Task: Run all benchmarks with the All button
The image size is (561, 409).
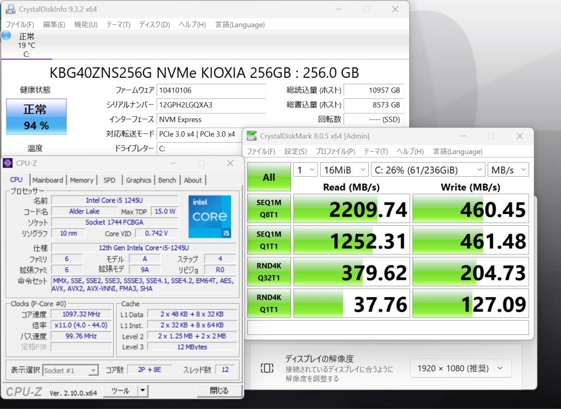Action: click(269, 177)
